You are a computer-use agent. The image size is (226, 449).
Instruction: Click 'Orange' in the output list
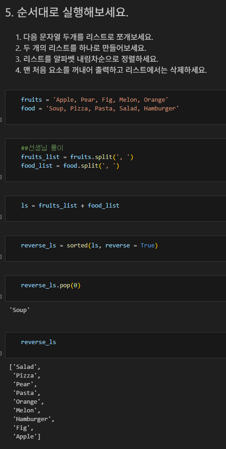coord(27,401)
